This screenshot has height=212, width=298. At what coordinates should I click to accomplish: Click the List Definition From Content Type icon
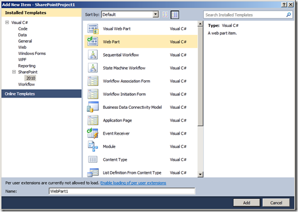click(x=93, y=172)
